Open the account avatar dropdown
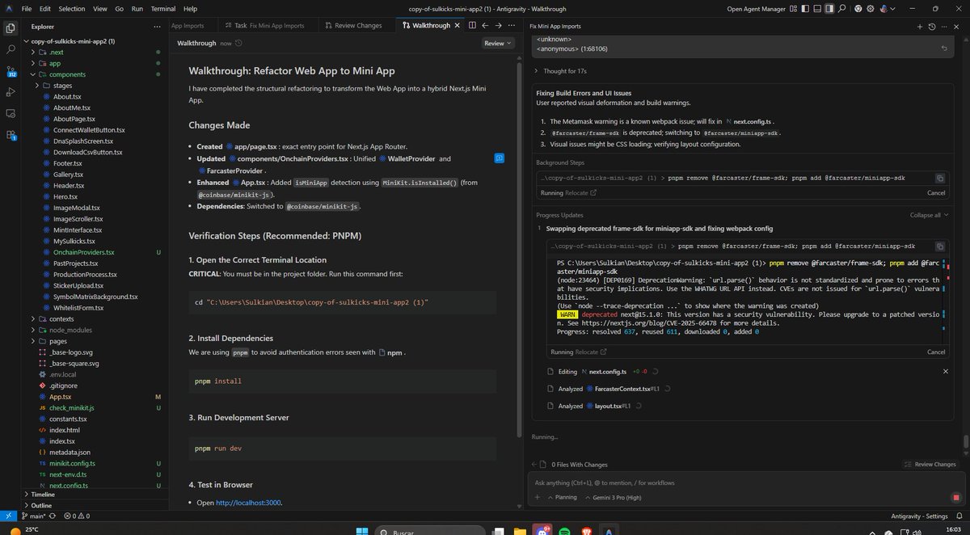The height and width of the screenshot is (535, 970). [886, 9]
